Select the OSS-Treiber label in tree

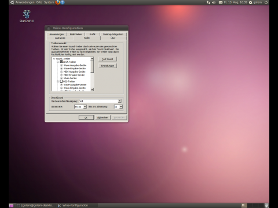coord(69,81)
